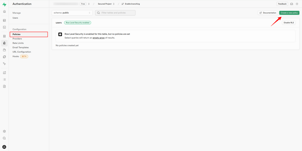Go to Users under Manage
The width and height of the screenshot is (302, 151).
15,18
